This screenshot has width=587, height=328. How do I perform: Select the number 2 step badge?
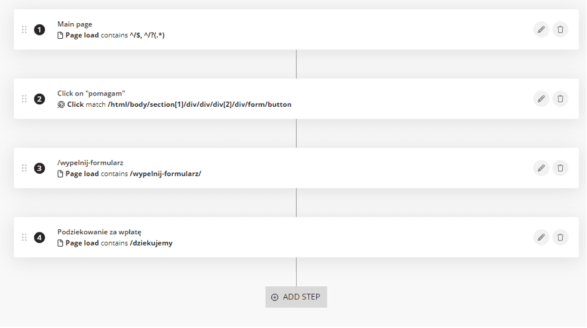pyautogui.click(x=39, y=99)
